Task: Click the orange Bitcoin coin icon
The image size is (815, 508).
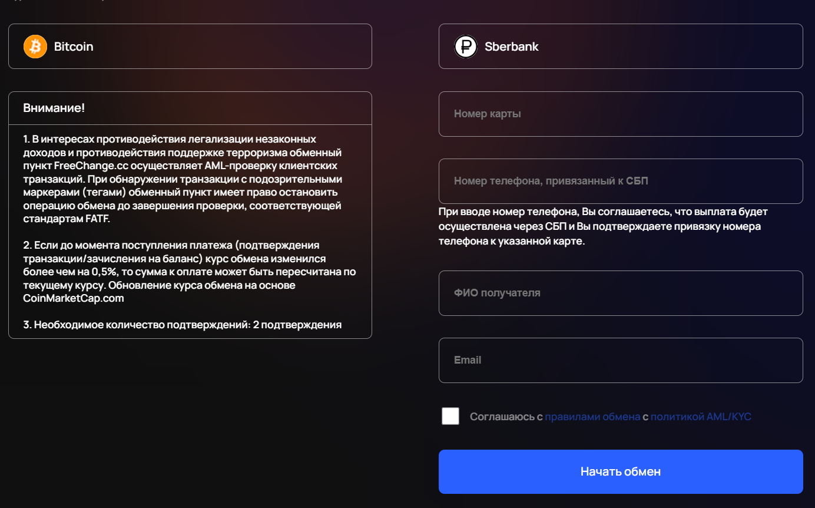Action: tap(35, 47)
